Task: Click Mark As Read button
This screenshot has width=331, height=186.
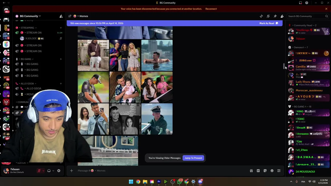Action: (x=269, y=23)
